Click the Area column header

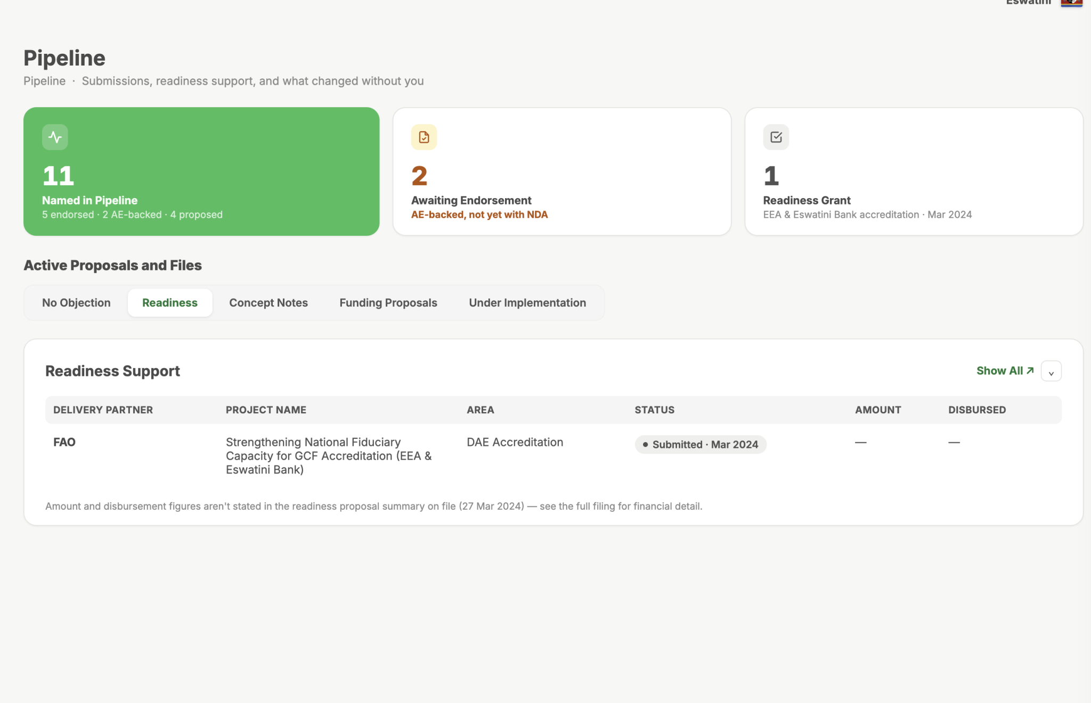pos(481,410)
